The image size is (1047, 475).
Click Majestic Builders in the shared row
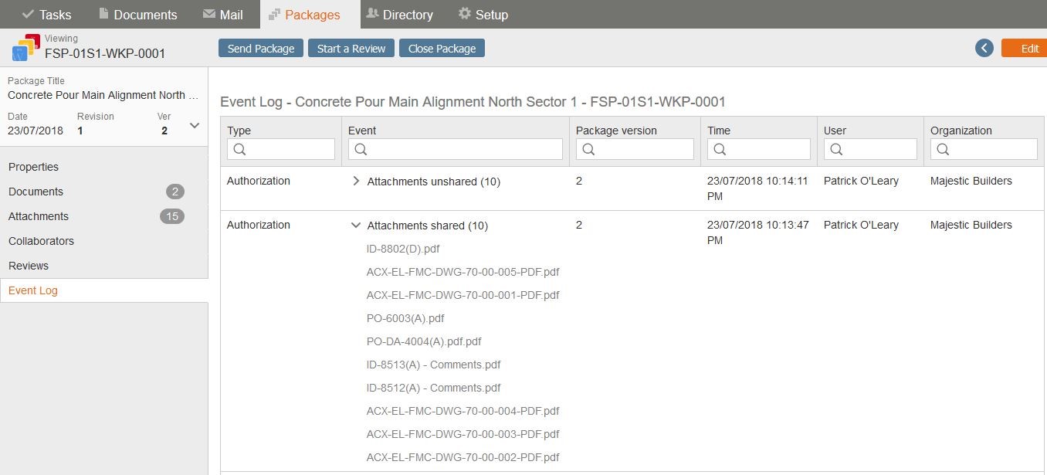(971, 225)
